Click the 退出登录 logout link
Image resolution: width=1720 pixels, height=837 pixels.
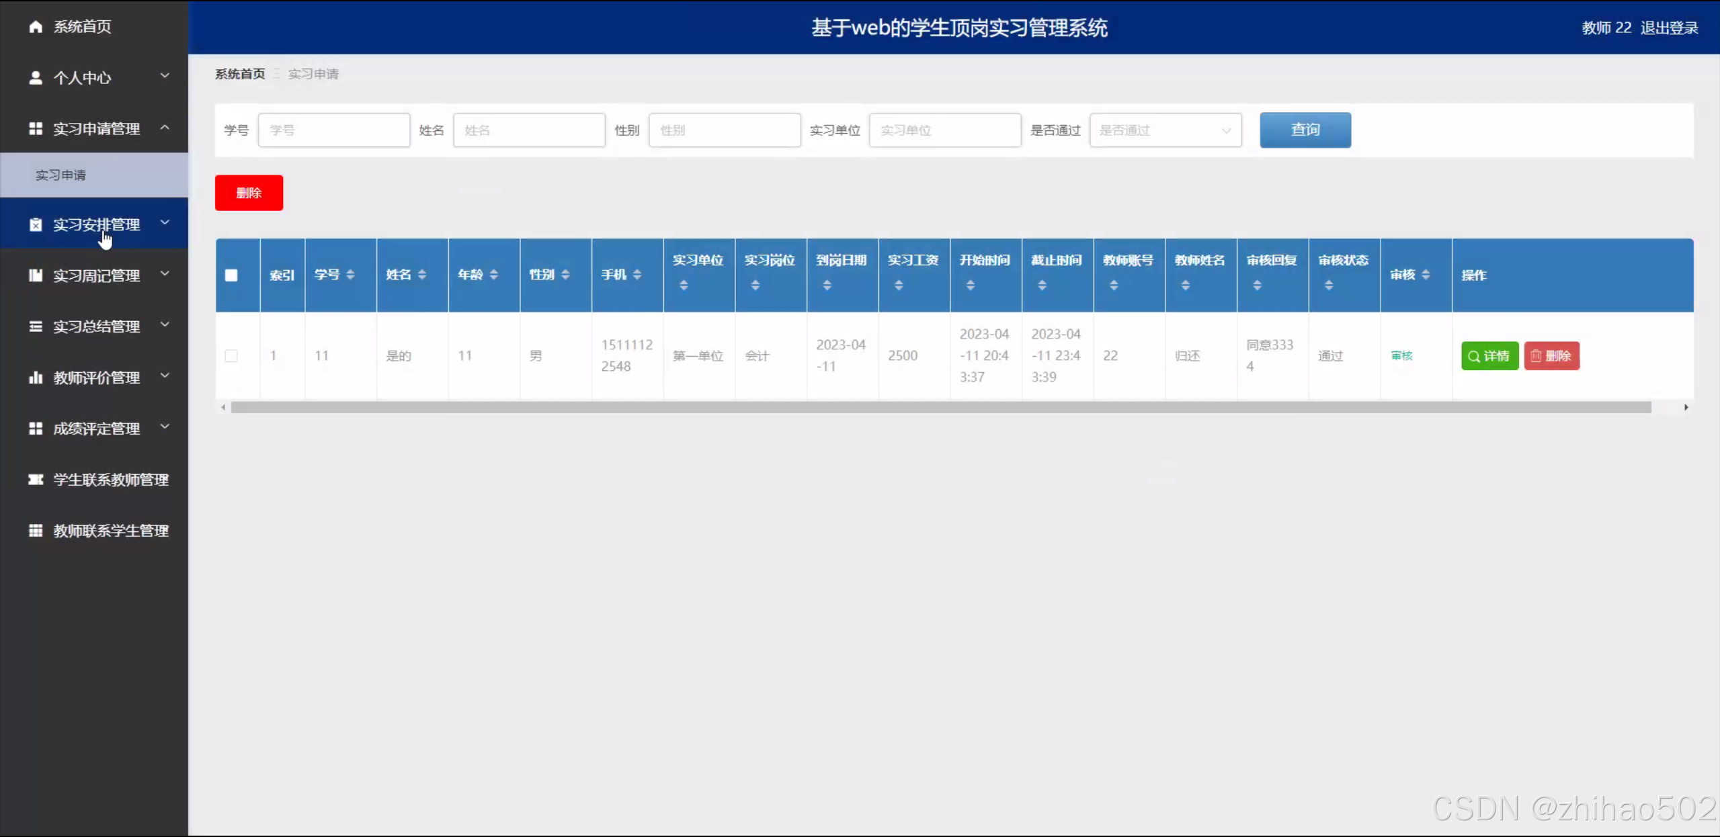click(1668, 28)
